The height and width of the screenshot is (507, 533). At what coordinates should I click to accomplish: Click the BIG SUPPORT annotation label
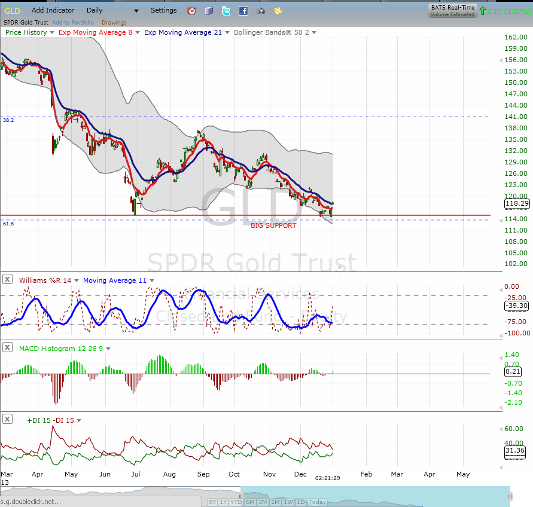273,225
